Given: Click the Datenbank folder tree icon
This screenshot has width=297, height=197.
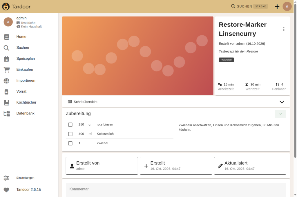Looking at the screenshot, I should 7,114.
